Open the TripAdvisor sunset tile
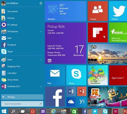 coord(107,54)
